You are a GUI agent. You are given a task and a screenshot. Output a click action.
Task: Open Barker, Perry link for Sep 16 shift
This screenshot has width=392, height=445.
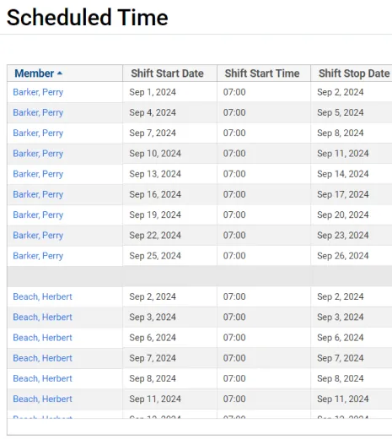(38, 194)
